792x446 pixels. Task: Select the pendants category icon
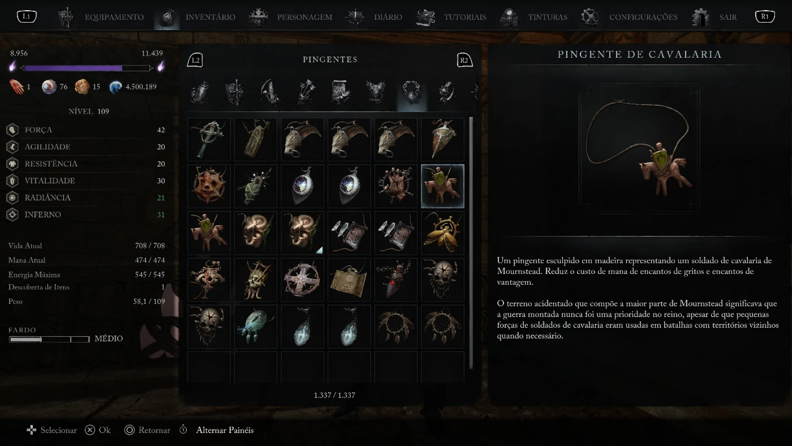point(411,92)
